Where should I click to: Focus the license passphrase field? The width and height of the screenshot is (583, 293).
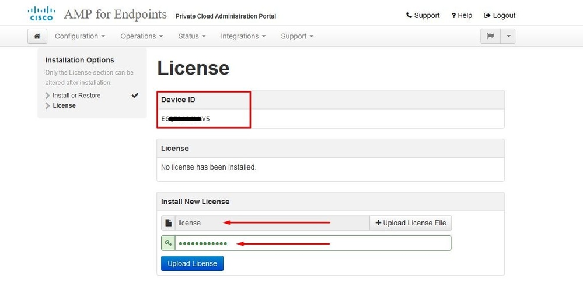pyautogui.click(x=313, y=243)
